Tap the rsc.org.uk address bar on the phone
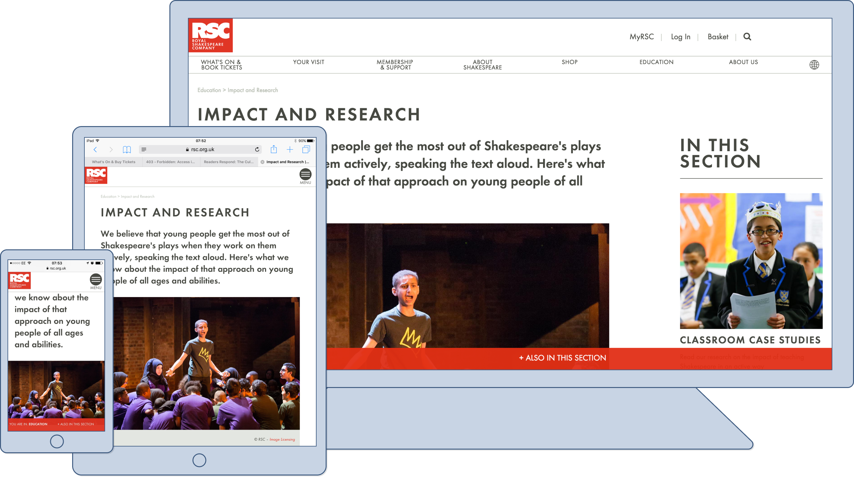 pos(56,268)
